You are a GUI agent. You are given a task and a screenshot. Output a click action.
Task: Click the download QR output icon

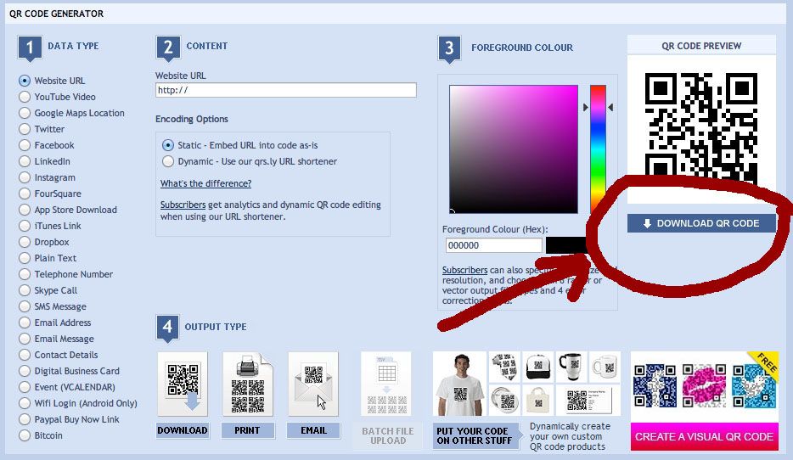point(183,384)
